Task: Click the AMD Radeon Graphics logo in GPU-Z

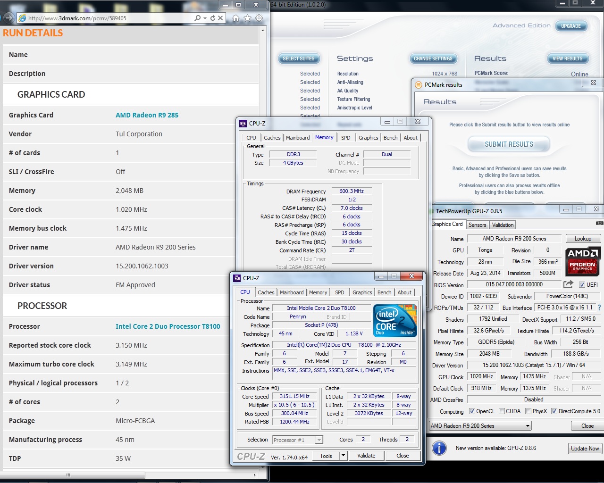Action: point(582,261)
